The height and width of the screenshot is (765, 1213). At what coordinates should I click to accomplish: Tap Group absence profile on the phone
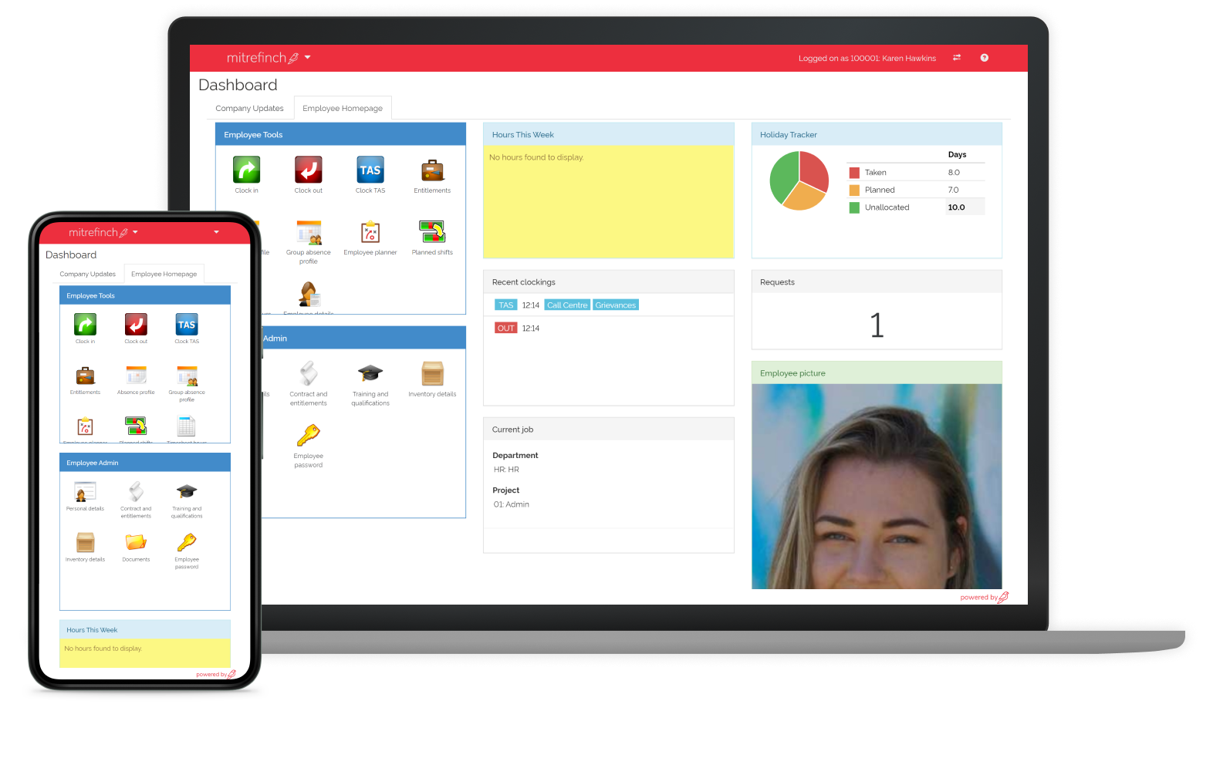(x=187, y=376)
